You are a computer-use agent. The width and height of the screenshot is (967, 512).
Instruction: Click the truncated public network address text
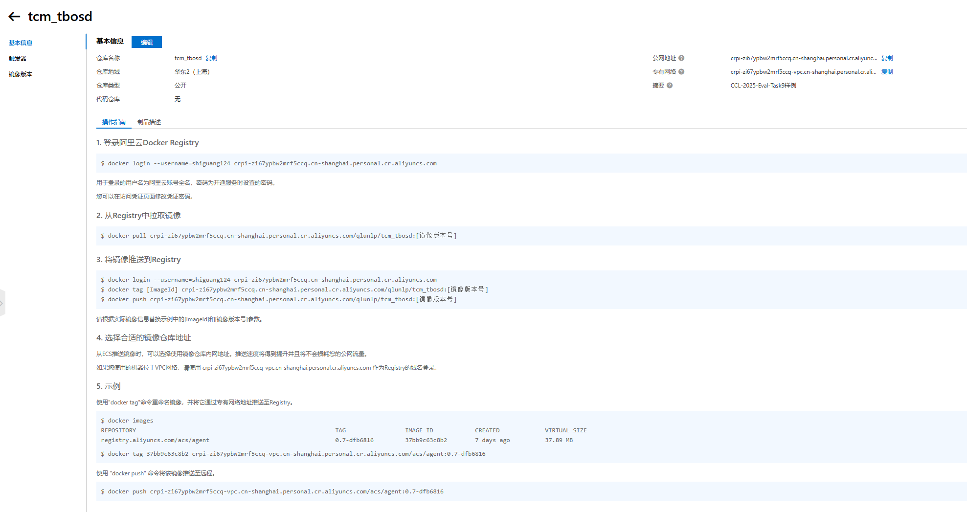[x=803, y=58]
